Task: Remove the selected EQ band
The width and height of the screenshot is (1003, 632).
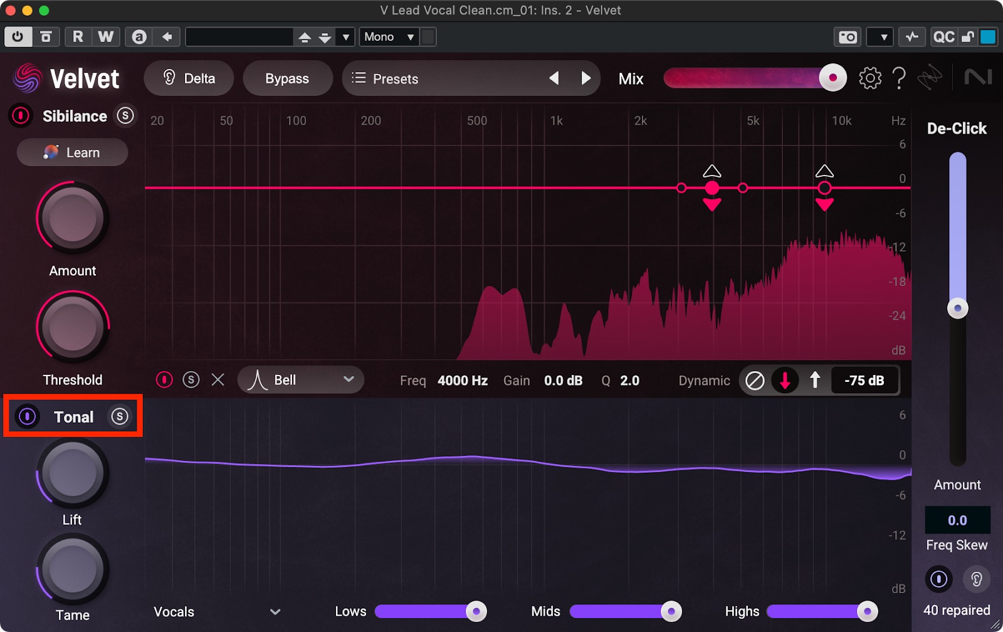Action: click(x=218, y=380)
